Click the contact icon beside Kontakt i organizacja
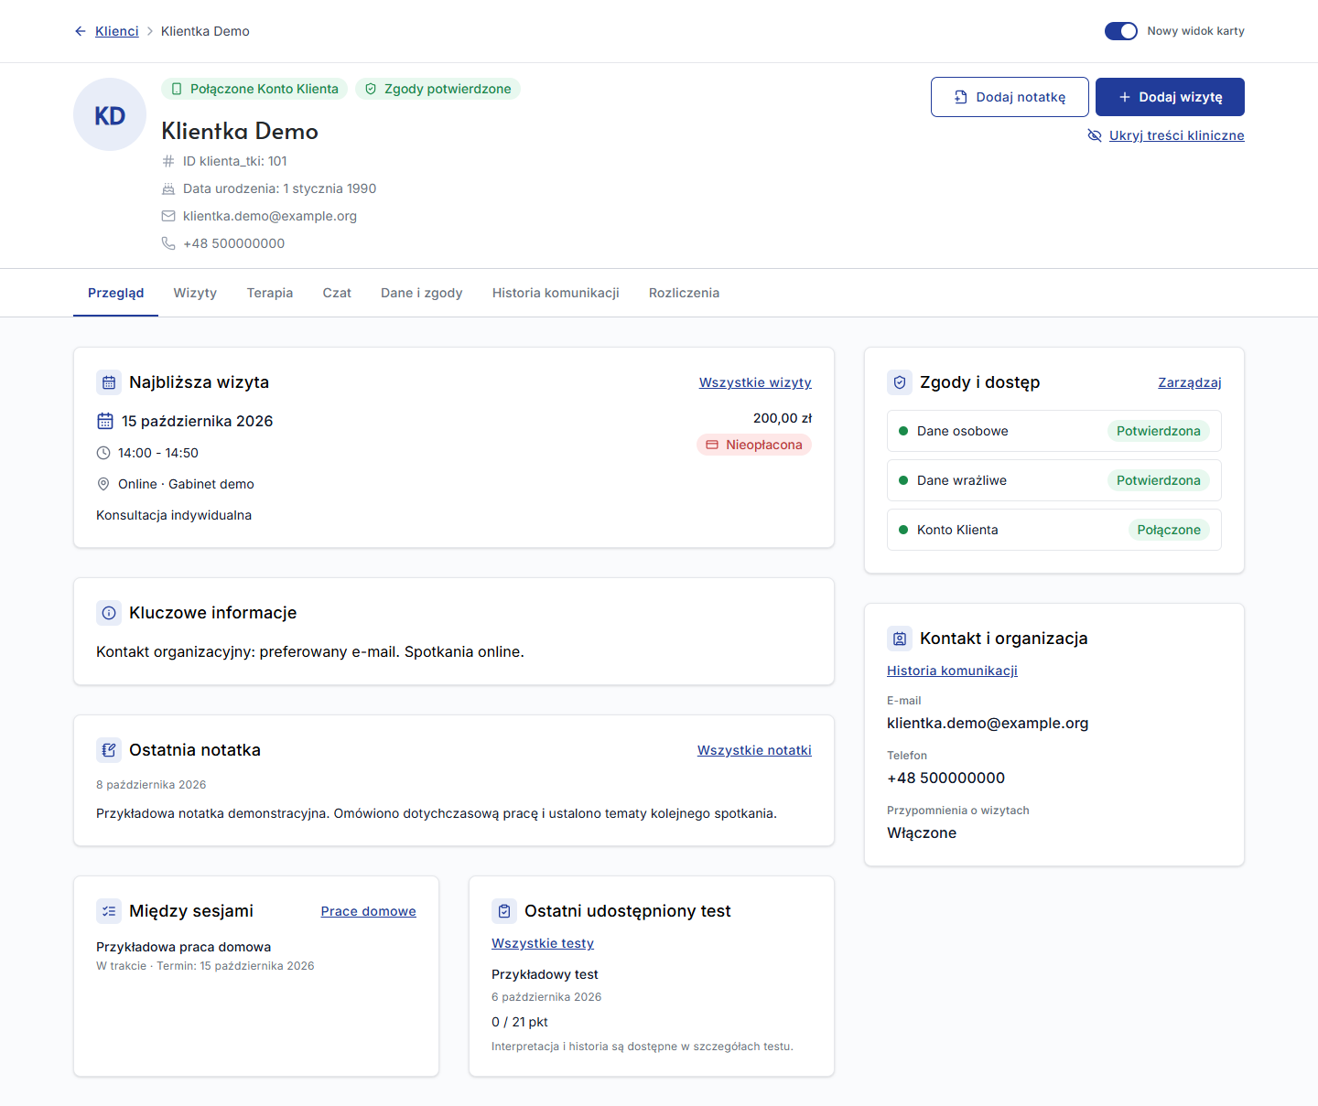 pyautogui.click(x=900, y=639)
